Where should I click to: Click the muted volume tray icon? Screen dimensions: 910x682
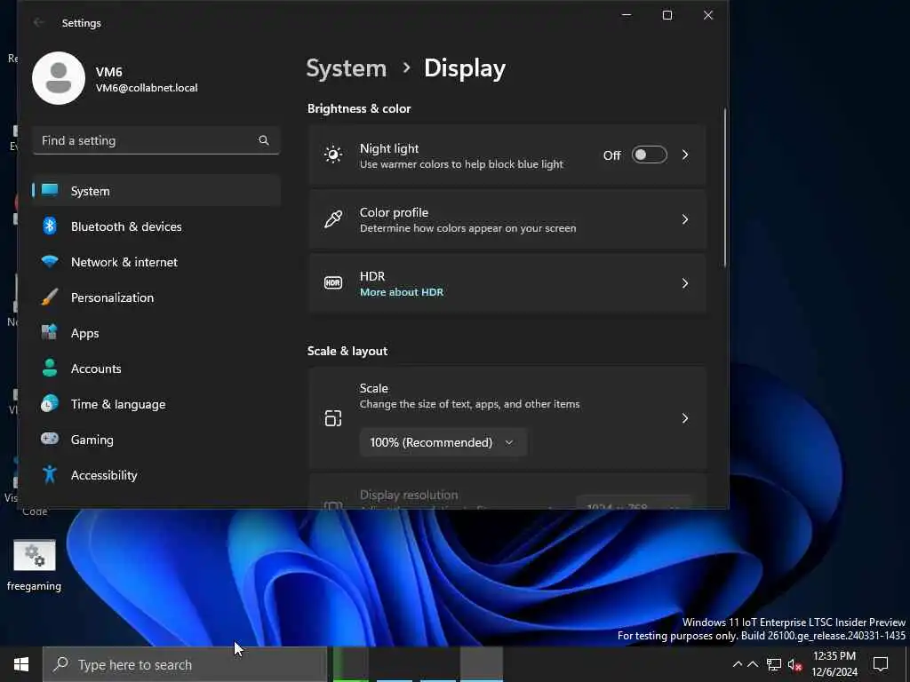click(x=795, y=664)
